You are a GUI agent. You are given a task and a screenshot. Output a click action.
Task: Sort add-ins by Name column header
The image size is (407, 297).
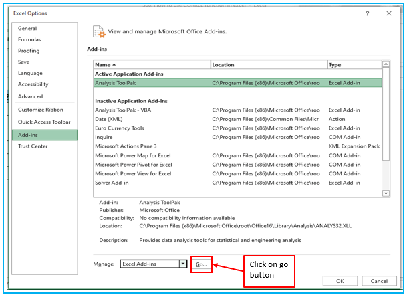(152, 65)
